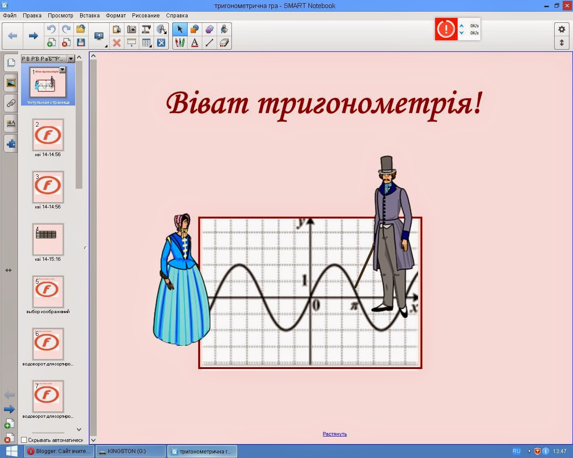Open the measurement tools compass icon

tap(161, 30)
